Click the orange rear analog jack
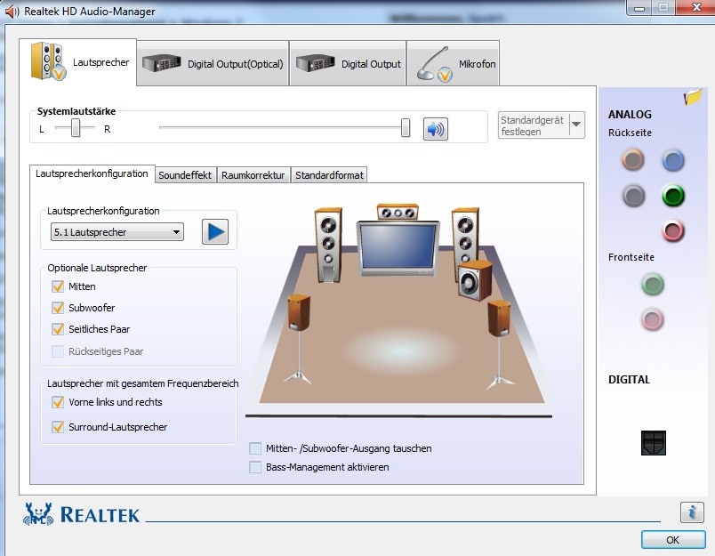715x556 pixels. [632, 159]
